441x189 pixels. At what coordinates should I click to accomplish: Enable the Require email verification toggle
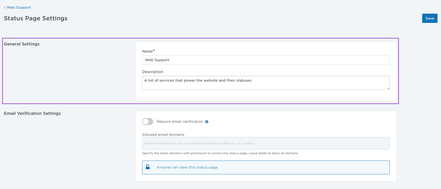pos(148,121)
